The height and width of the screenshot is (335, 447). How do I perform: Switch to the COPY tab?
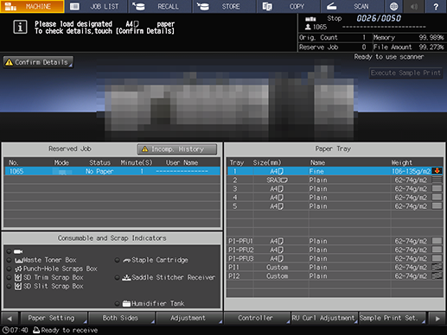point(289,6)
